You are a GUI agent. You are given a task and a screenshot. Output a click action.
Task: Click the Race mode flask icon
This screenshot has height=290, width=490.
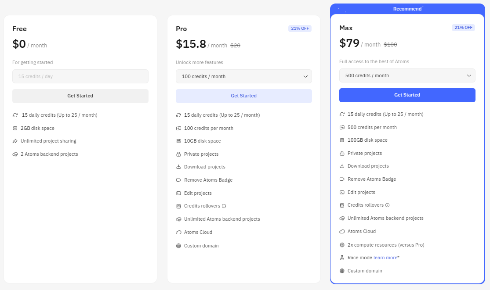[342, 258]
